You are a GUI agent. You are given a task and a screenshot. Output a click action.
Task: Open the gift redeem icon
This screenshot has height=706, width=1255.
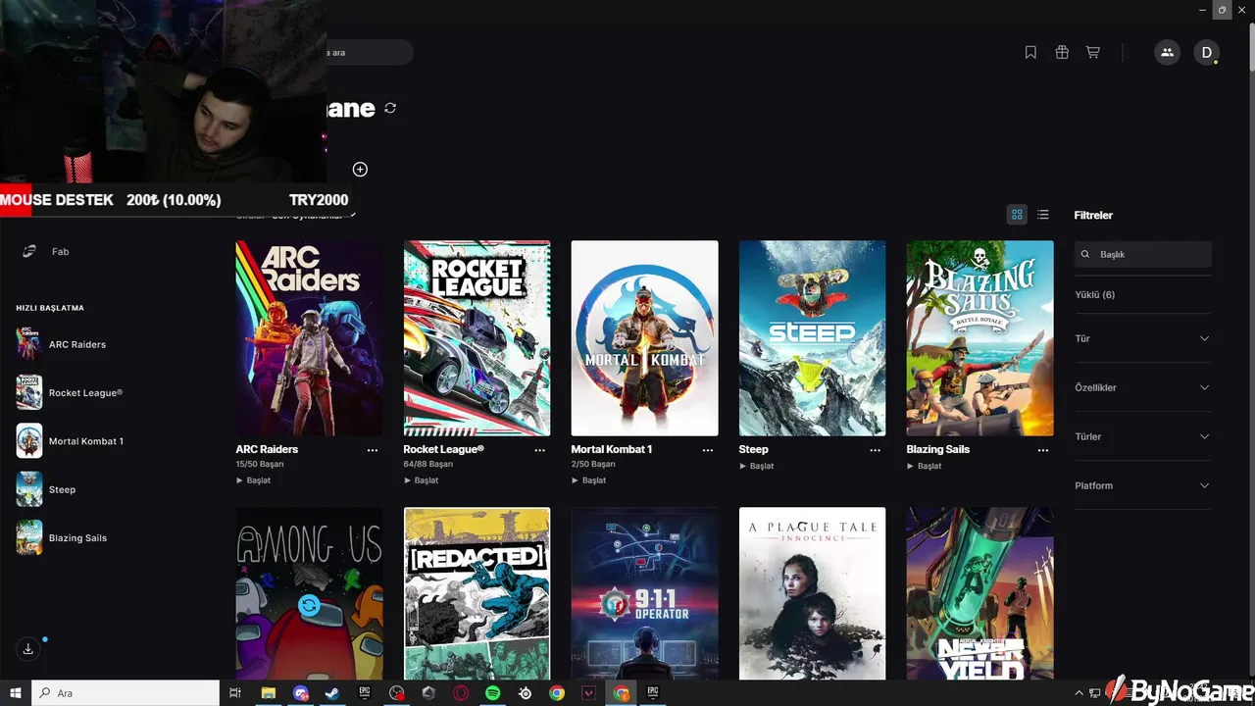point(1062,53)
